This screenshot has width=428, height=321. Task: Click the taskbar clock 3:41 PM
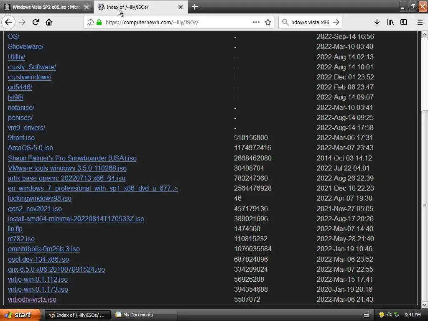click(x=413, y=315)
